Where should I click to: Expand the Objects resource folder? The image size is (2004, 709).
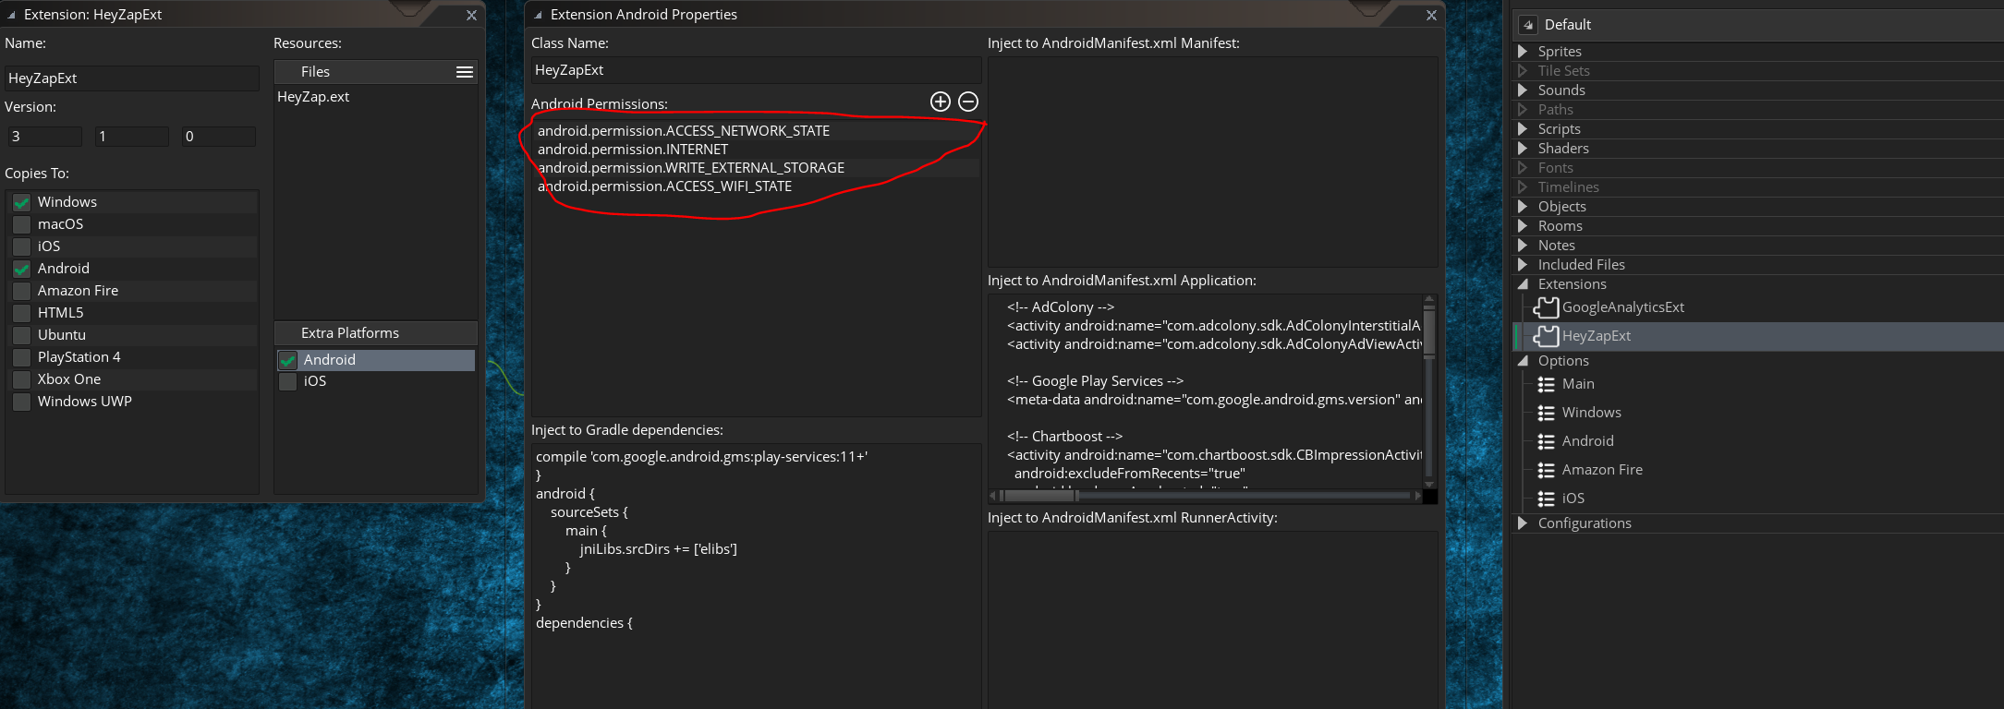[1523, 207]
